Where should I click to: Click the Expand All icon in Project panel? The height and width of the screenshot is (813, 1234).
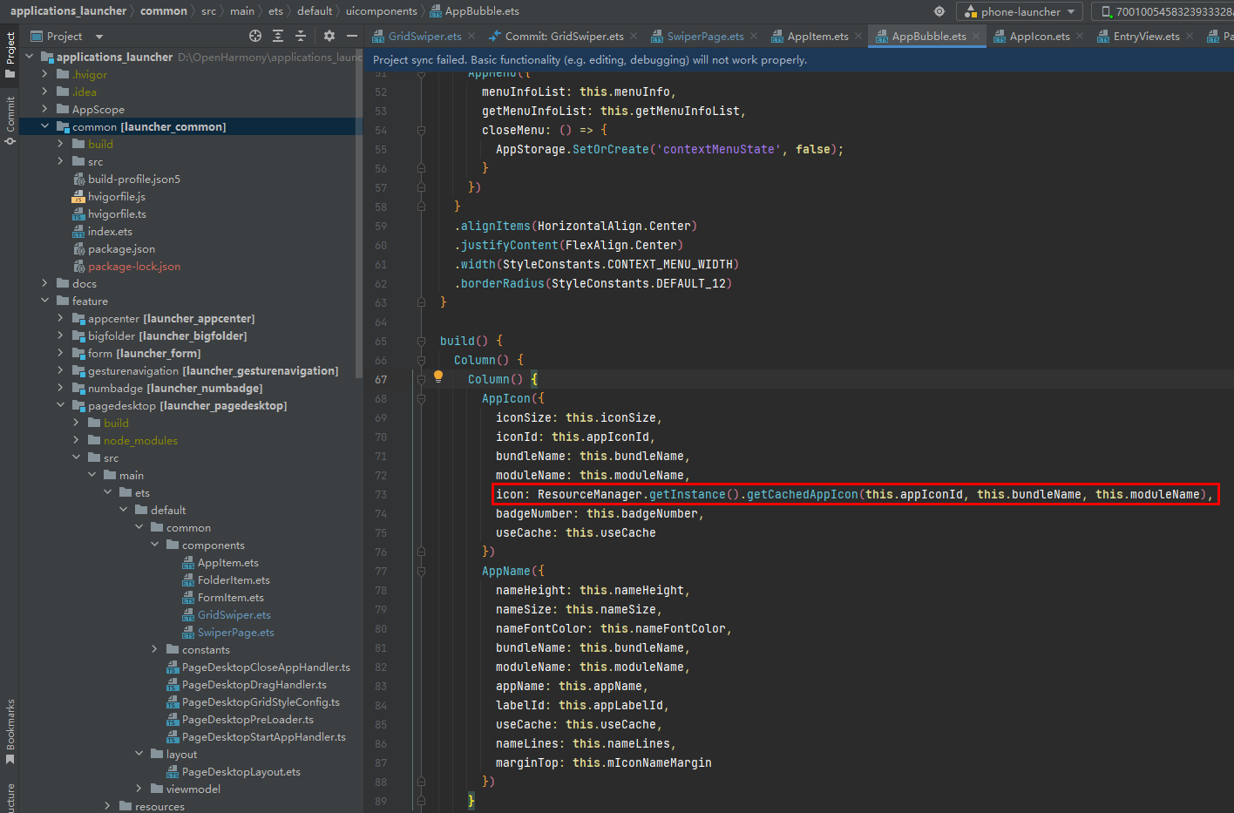coord(278,36)
